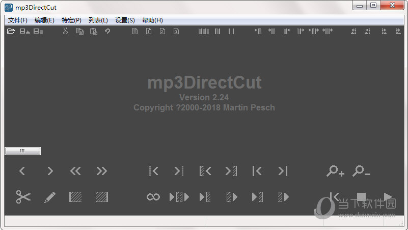Jump to file end right-chevron solid-bar button
This screenshot has height=230, width=408.
283,171
